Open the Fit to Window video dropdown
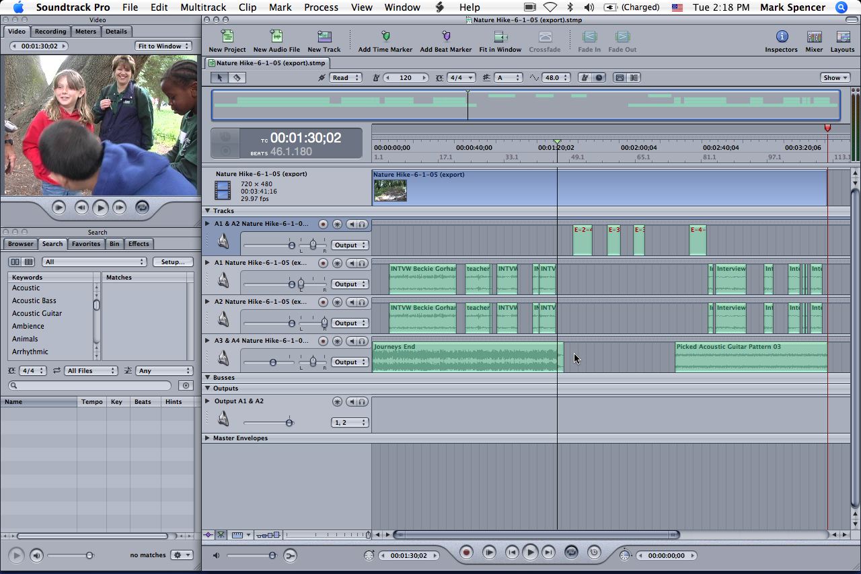 coord(163,46)
